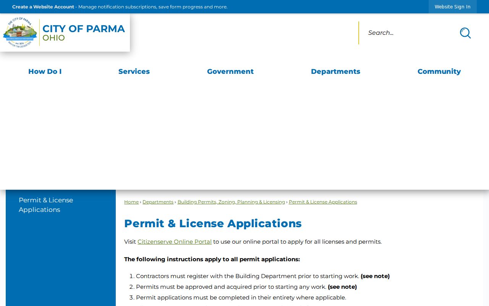The width and height of the screenshot is (489, 306).
Task: Click the 'Permits must be approved' list item
Action: pos(246,287)
